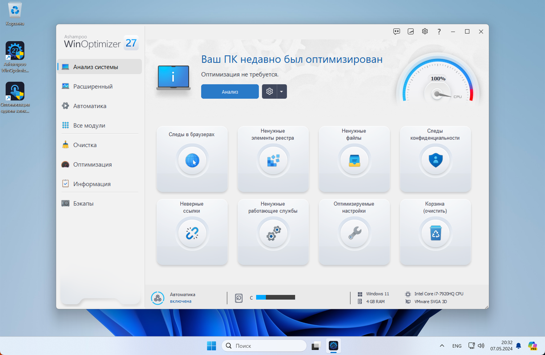Select Анализ системы in the sidebar
This screenshot has width=545, height=355.
coord(100,67)
